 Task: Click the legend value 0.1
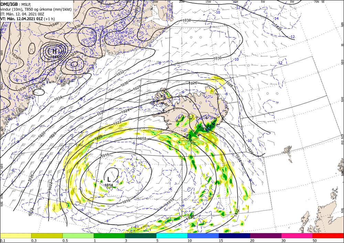[2, 241]
